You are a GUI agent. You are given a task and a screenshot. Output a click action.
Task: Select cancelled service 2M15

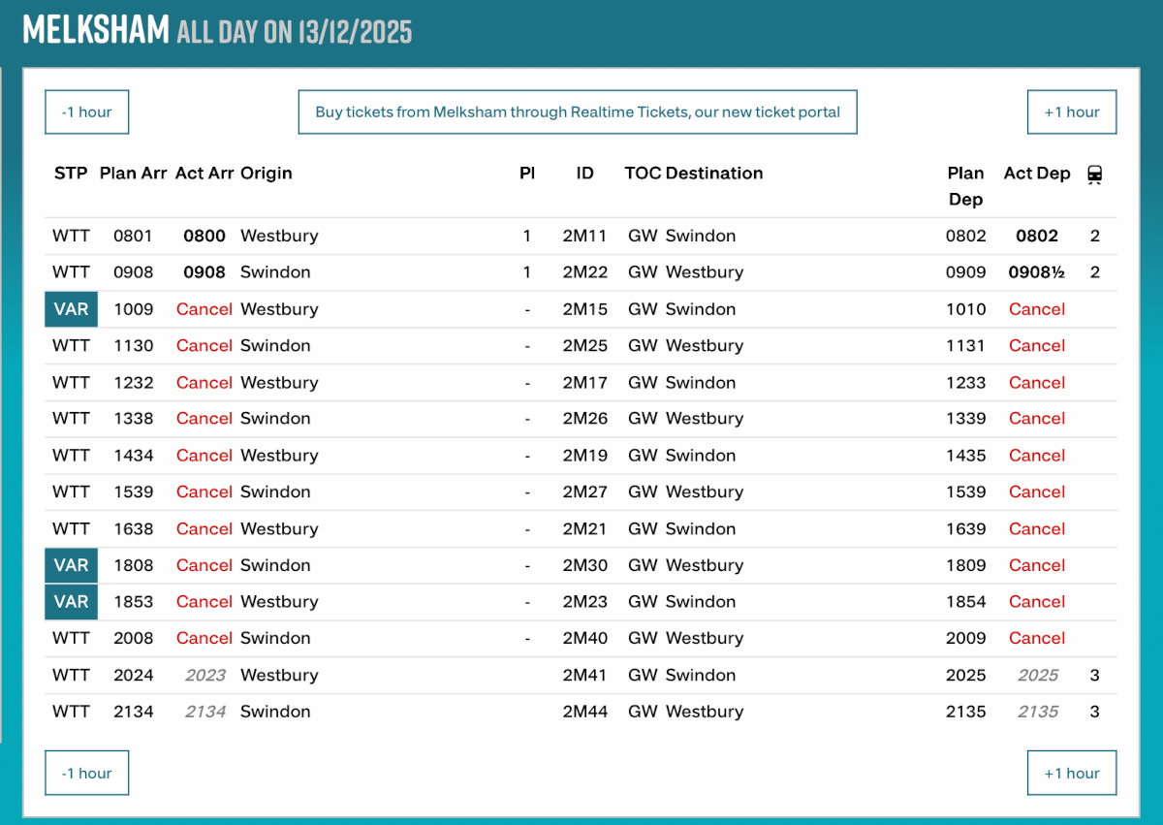click(584, 309)
